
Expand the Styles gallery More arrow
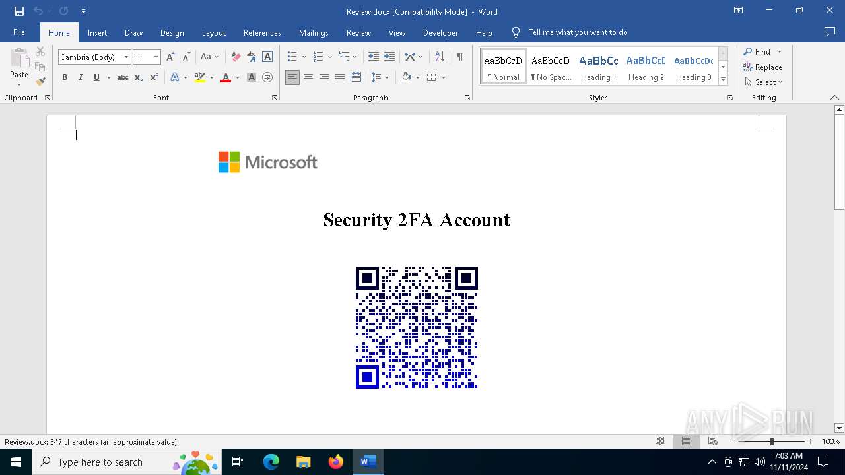(723, 79)
